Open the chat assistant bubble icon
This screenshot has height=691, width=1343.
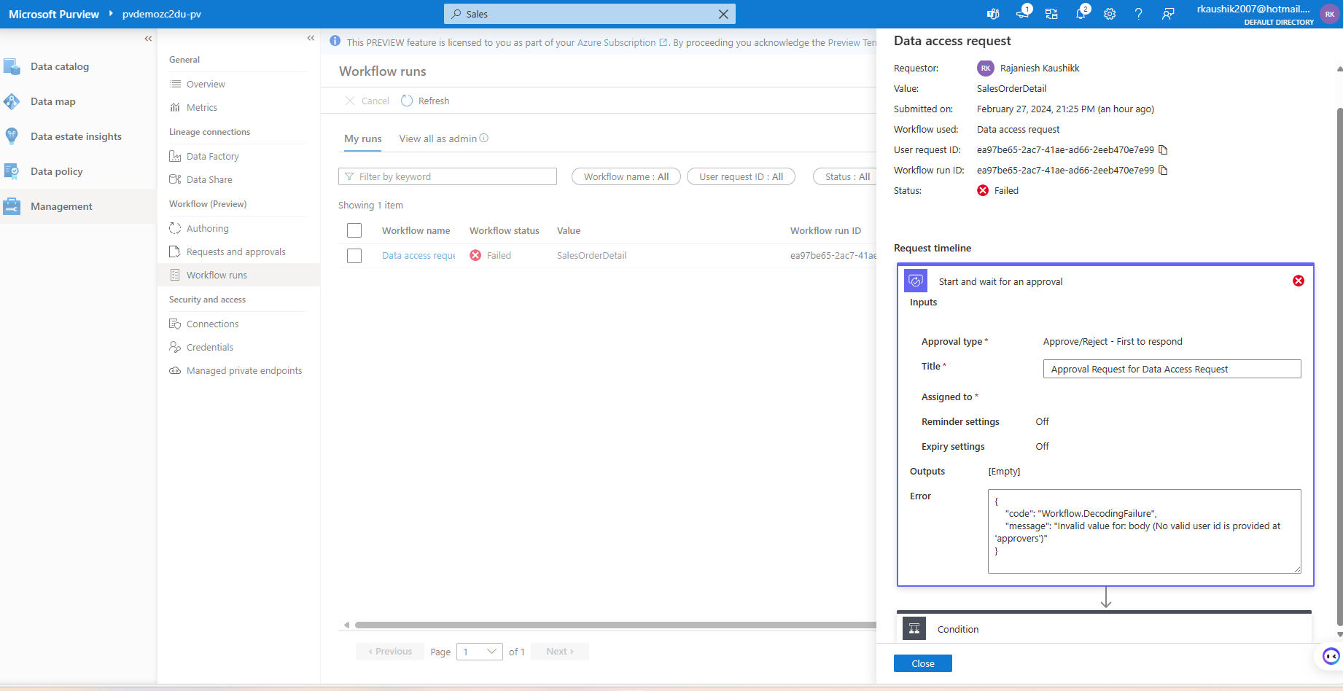point(1331,656)
